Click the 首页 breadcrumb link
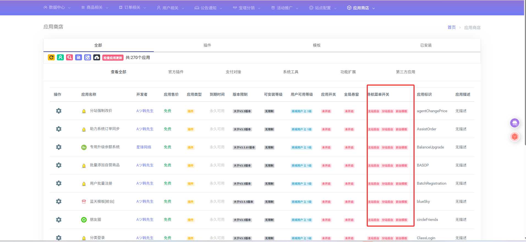 click(451, 27)
